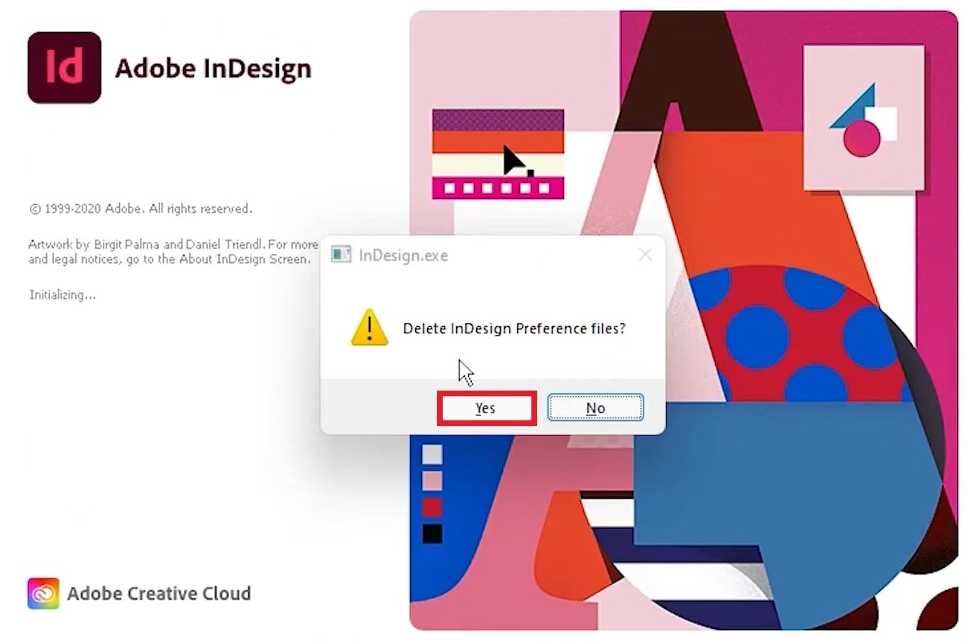Click the 'Delete InDesign Preference files?' message
The image size is (967, 643).
click(514, 328)
